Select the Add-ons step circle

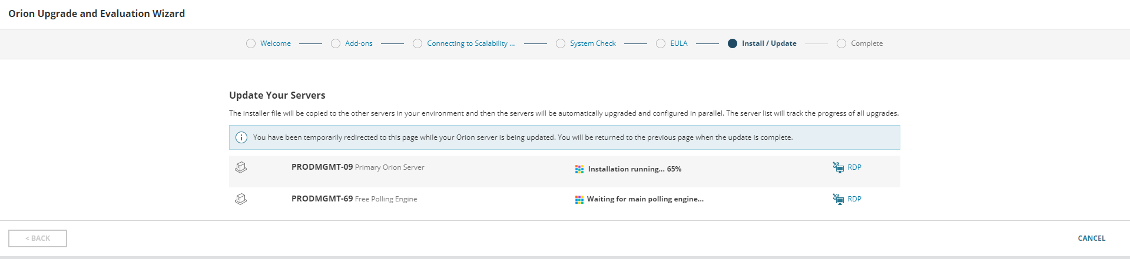[x=336, y=43]
